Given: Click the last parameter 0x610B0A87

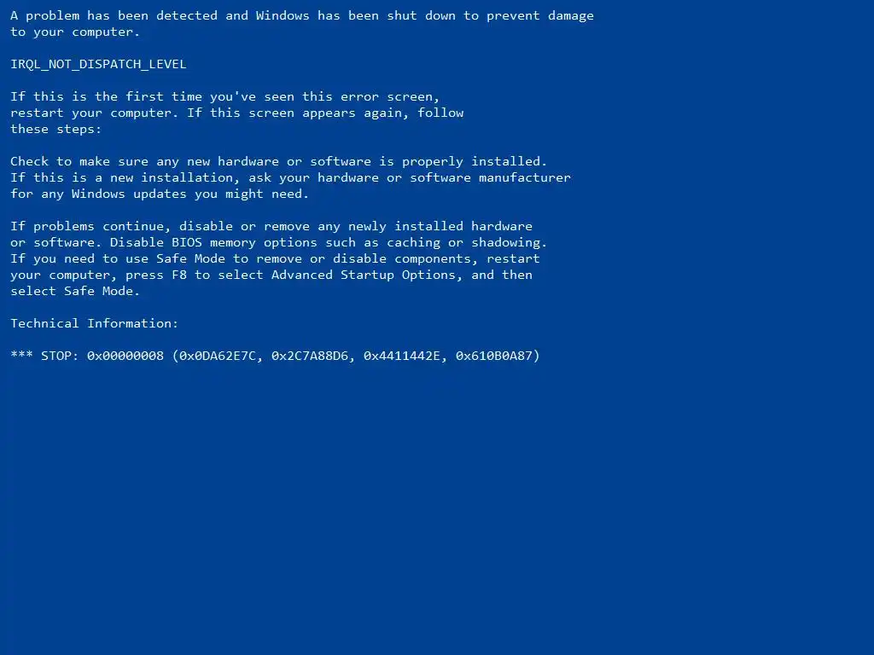Looking at the screenshot, I should 494,356.
